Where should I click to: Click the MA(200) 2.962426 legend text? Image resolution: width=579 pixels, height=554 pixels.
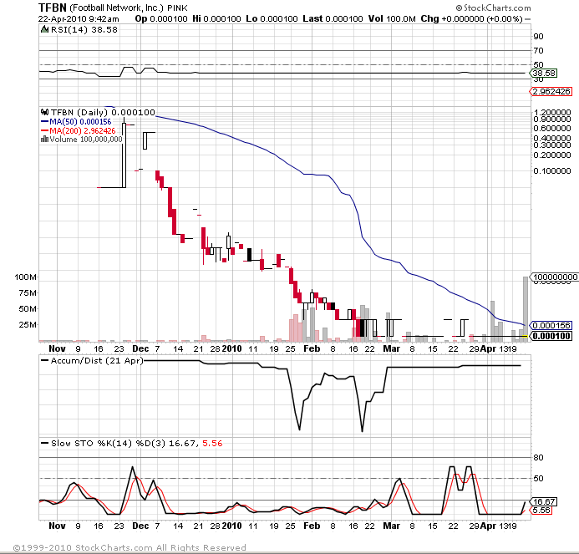point(83,130)
